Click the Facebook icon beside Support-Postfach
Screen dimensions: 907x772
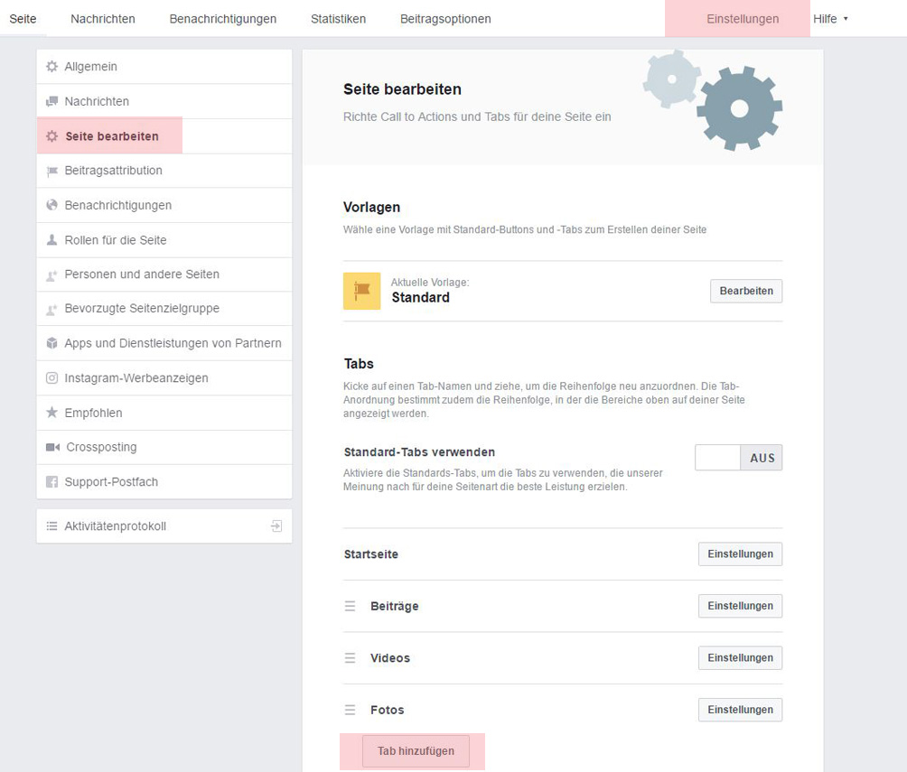(x=51, y=482)
